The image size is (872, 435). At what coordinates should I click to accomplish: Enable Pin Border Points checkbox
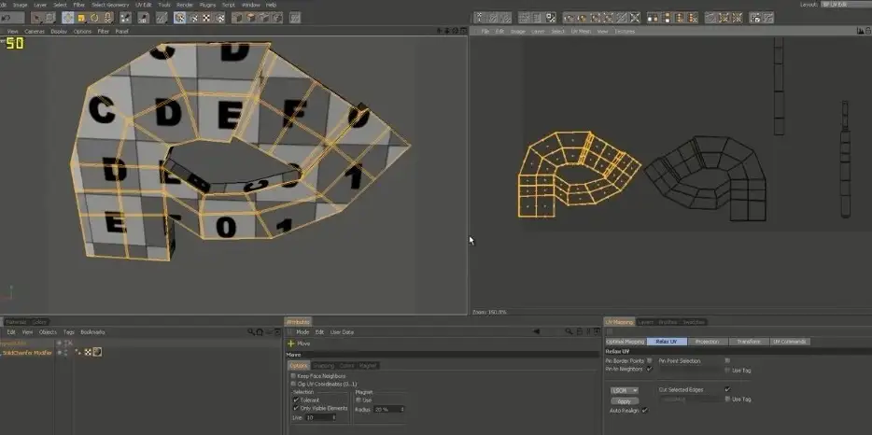click(650, 360)
